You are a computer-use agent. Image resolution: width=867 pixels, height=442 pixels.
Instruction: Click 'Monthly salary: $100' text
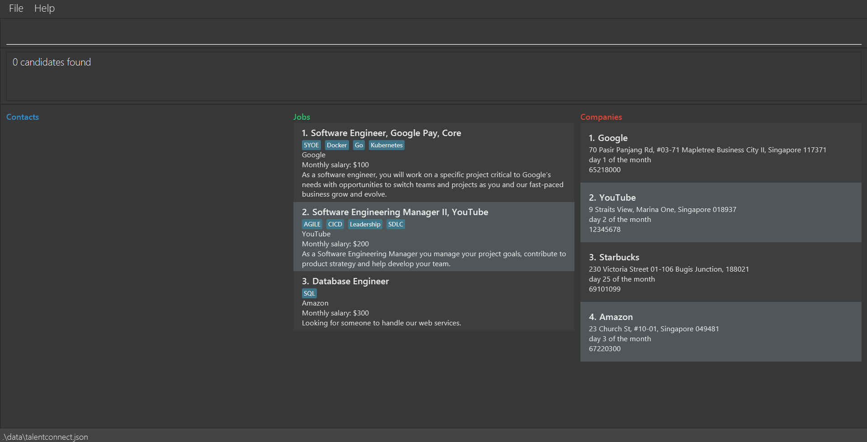click(x=335, y=165)
